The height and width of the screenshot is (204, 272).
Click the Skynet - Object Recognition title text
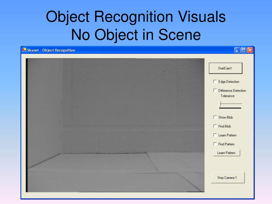[x=51, y=50]
